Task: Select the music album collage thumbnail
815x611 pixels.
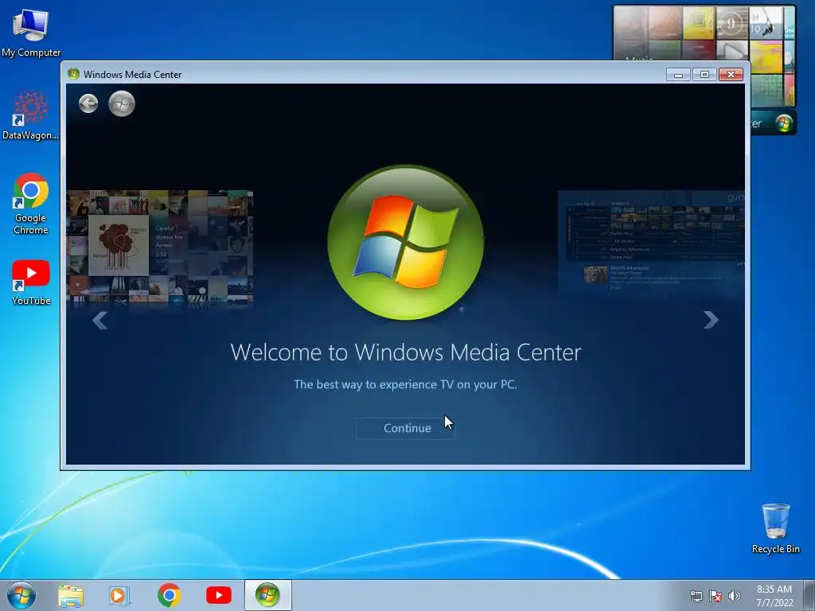Action: click(159, 247)
